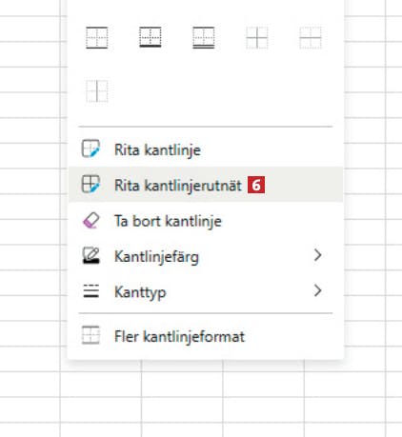The width and height of the screenshot is (402, 437).
Task: Click the grid pencil icon for Rita kantlinjerutnät
Action: pos(90,185)
